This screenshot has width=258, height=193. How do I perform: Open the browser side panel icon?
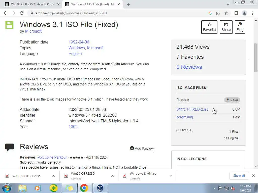[236, 13]
